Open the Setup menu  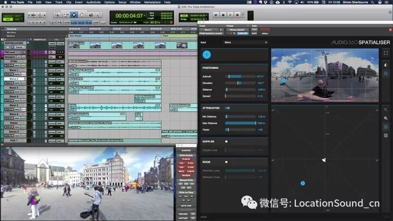pyautogui.click(x=122, y=2)
